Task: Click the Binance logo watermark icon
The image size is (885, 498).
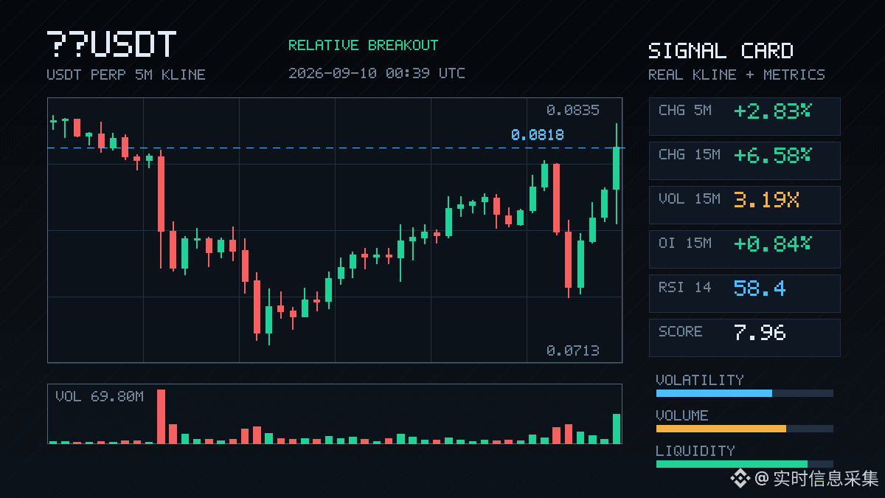Action: [x=740, y=479]
